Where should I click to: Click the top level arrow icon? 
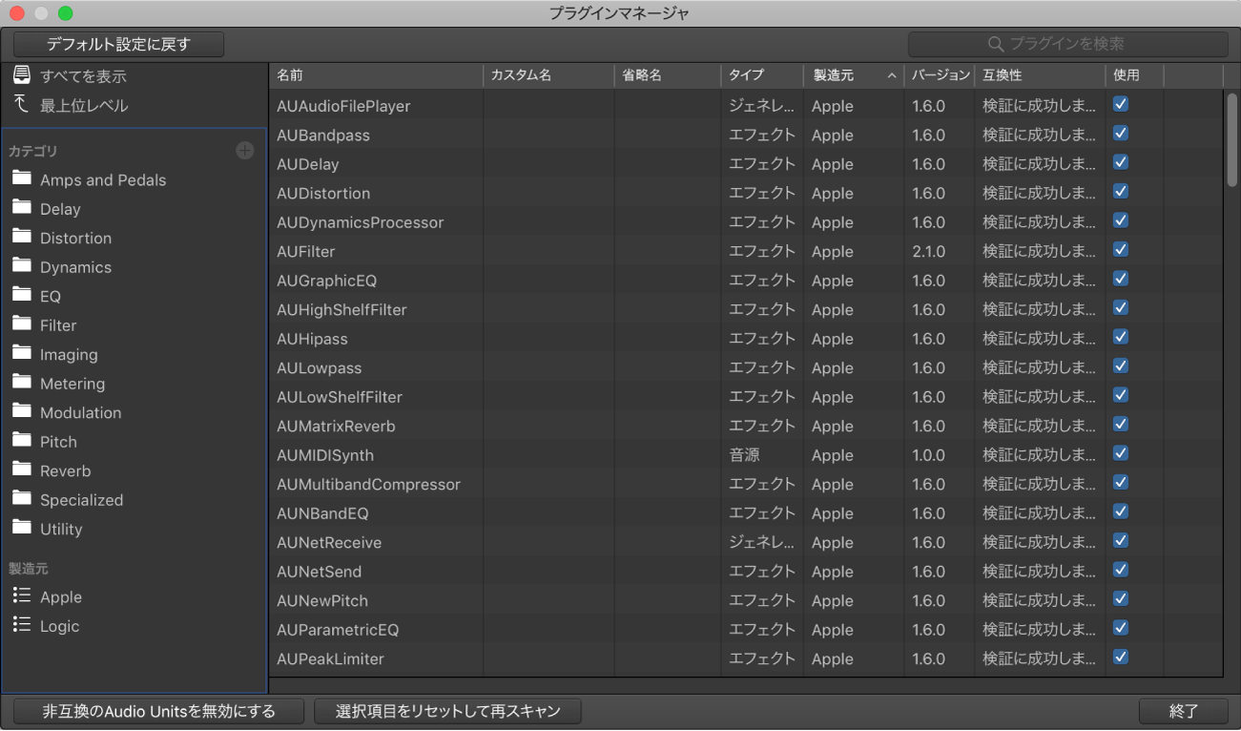coord(22,105)
